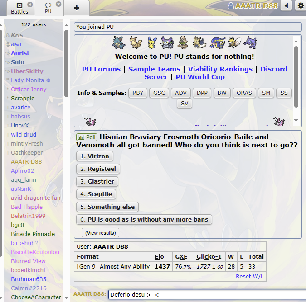
Task: Open the Discord Server link
Action: point(274,69)
